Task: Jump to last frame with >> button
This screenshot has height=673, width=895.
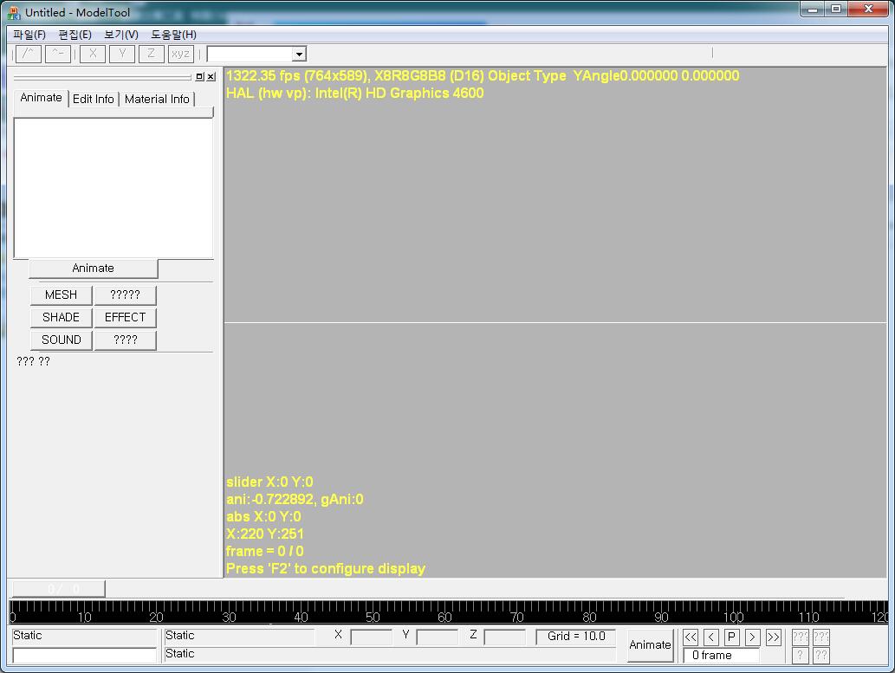Action: 773,637
